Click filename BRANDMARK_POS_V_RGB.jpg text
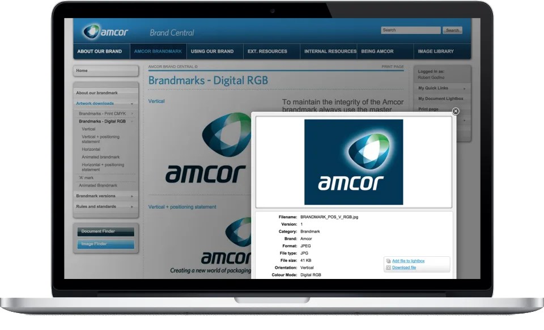 coord(329,217)
